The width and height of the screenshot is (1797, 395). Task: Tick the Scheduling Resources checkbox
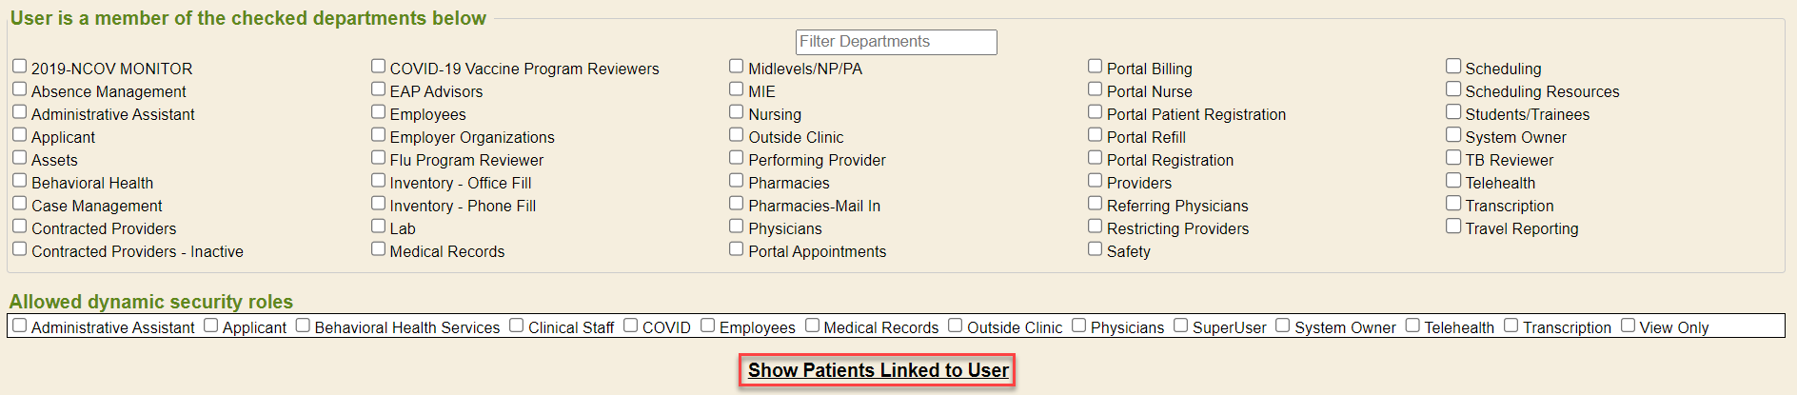coord(1453,89)
